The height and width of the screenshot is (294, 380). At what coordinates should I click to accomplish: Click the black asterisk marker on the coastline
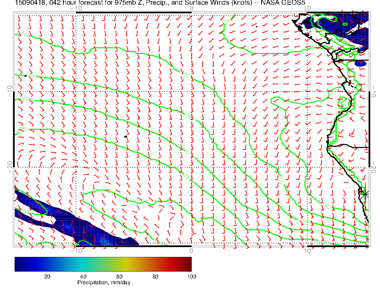click(365, 194)
